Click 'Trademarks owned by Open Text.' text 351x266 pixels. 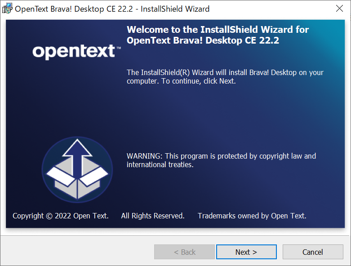coord(252,216)
